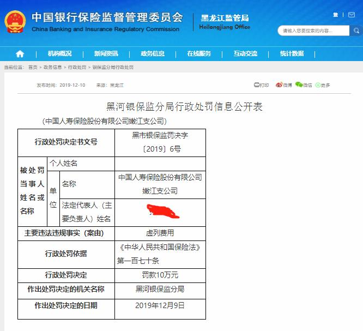Image resolution: width=363 pixels, height=331 pixels.
Task: Click cell 行政处罚依据
Action: (66, 255)
